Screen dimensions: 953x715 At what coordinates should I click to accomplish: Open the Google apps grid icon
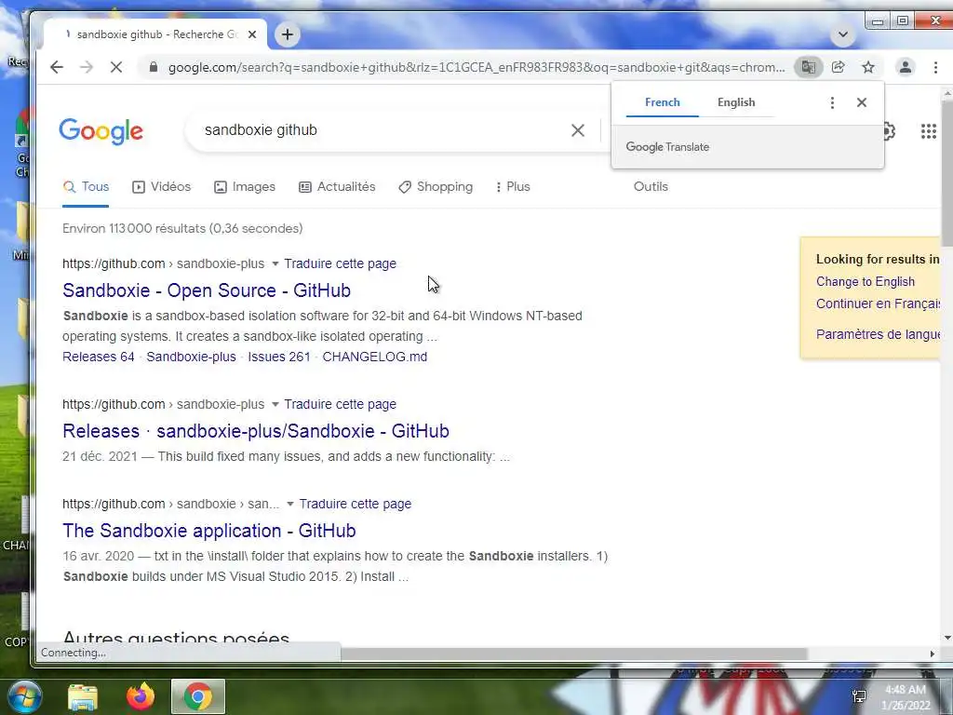pyautogui.click(x=928, y=130)
